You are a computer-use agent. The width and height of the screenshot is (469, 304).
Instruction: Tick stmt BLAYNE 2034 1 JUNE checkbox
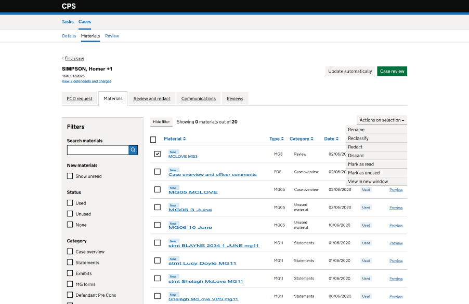(158, 243)
